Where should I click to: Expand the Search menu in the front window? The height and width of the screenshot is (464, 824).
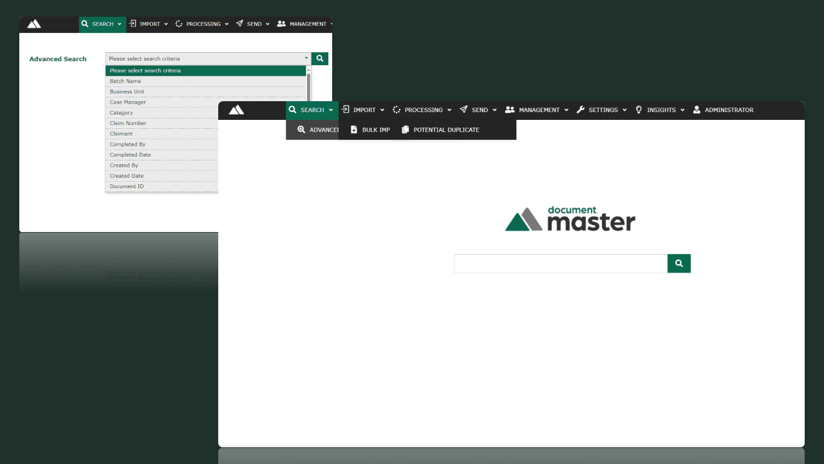coord(312,110)
